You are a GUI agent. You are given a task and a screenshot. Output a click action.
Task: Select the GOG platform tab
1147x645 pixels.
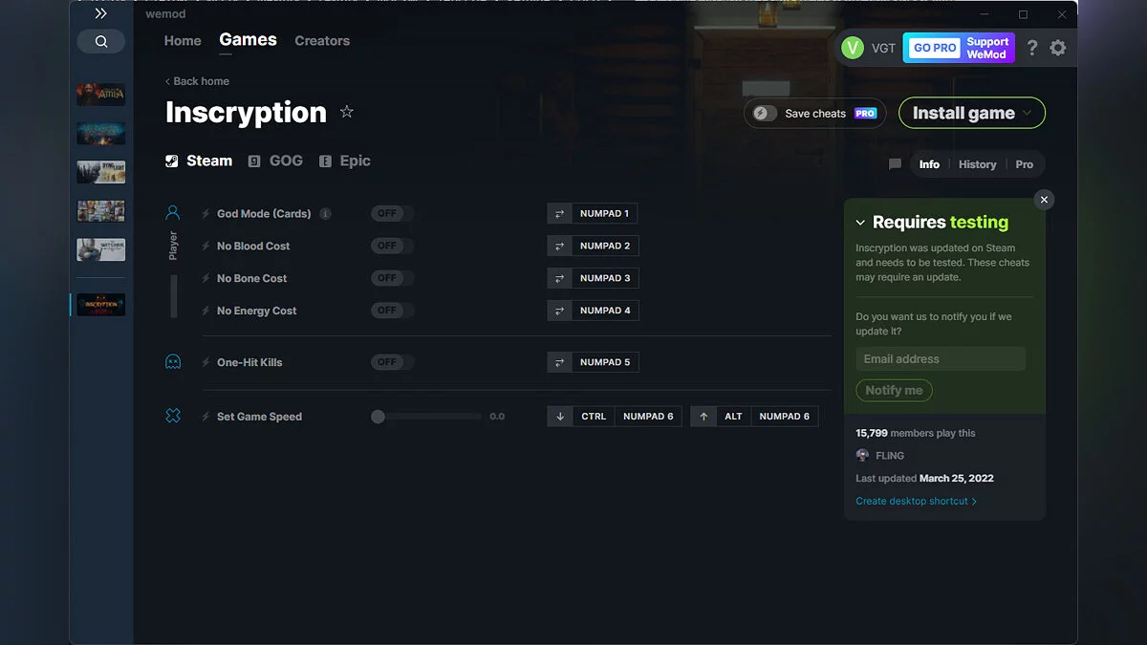[x=275, y=161]
